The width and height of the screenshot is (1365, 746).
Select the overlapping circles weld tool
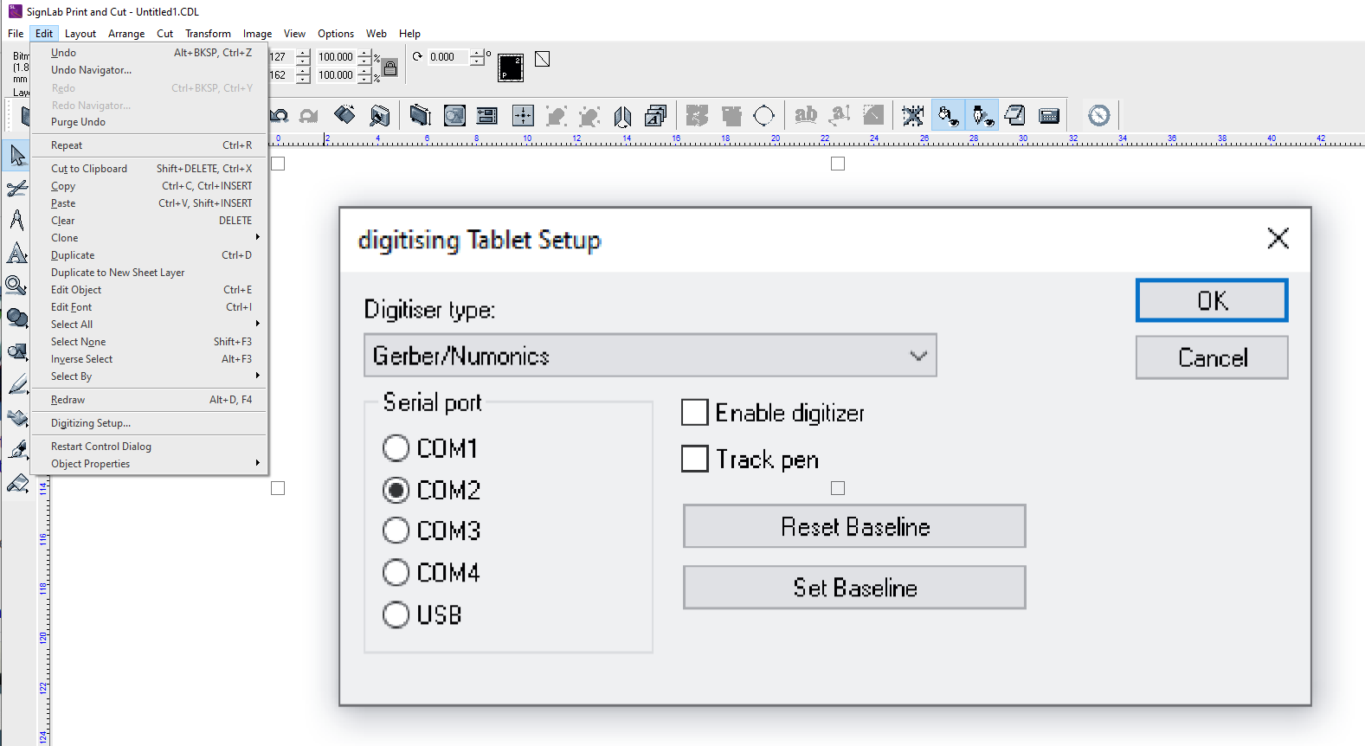point(17,318)
